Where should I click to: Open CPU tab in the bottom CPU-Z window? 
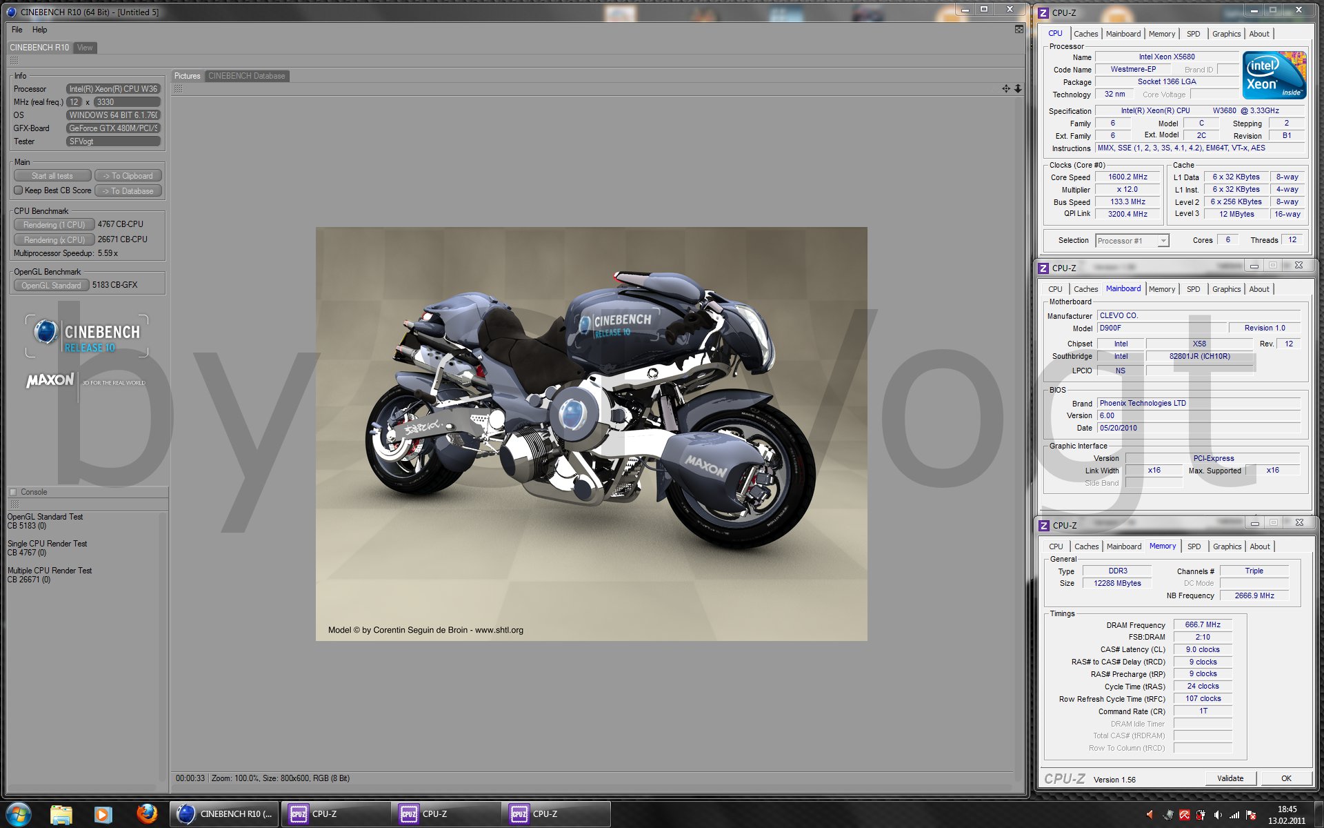(1056, 546)
